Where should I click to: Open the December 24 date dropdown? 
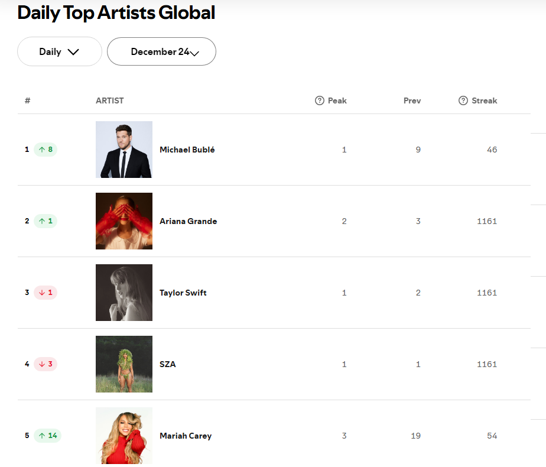pyautogui.click(x=161, y=51)
